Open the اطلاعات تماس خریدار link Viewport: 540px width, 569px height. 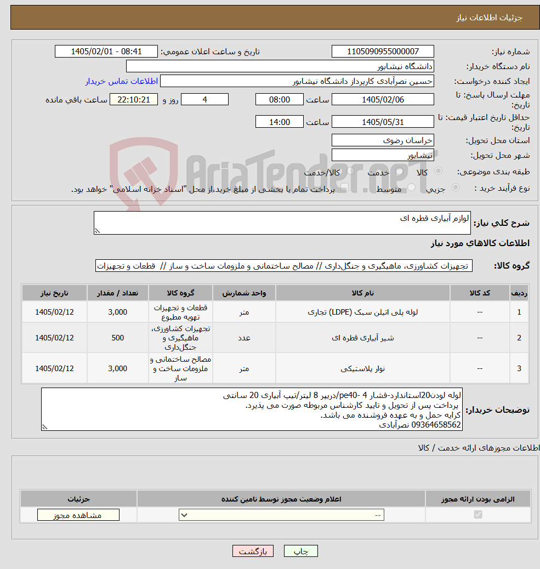click(122, 81)
